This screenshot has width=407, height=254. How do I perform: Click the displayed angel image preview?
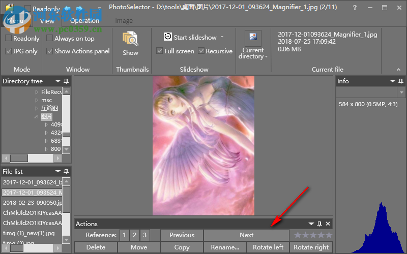click(203, 145)
